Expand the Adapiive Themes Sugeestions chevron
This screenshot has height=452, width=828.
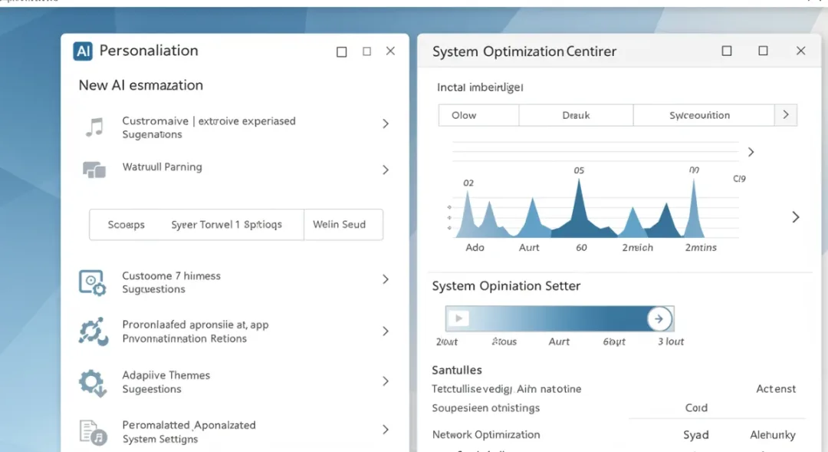[x=386, y=381]
